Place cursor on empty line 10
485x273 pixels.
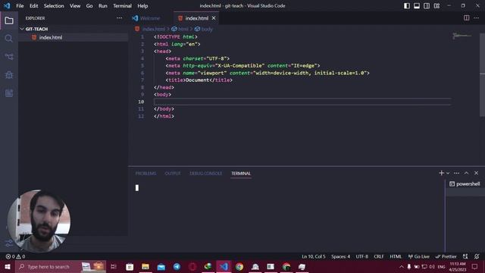coord(302,102)
